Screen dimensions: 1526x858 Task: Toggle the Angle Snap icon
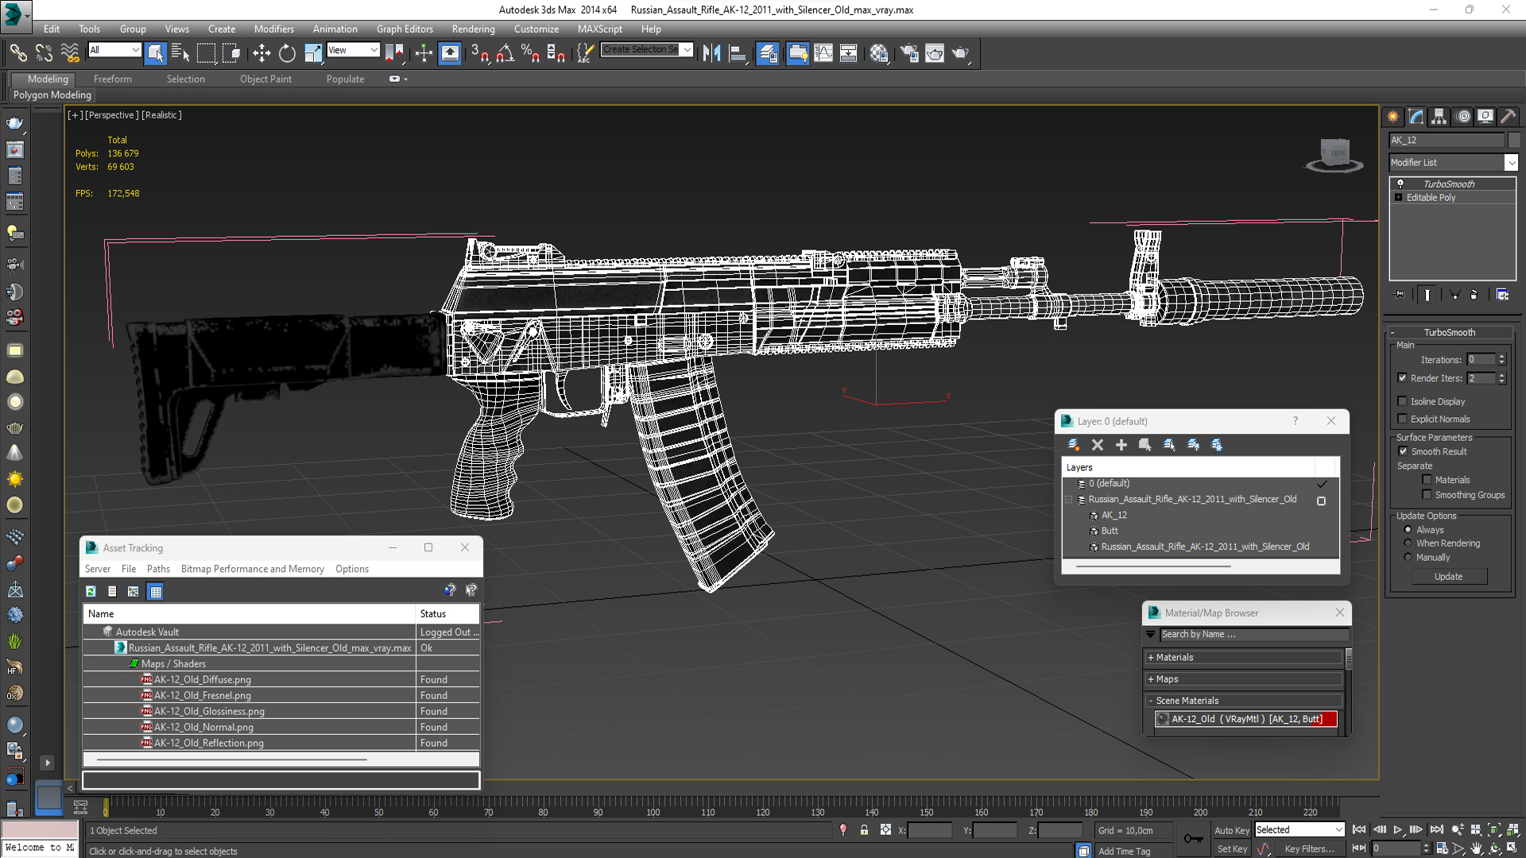[x=505, y=53]
